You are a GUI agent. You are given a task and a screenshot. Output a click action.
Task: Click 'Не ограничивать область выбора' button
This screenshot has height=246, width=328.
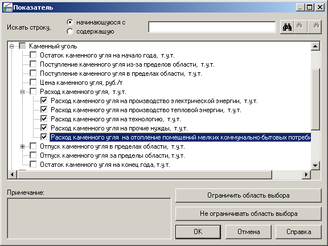click(x=248, y=214)
